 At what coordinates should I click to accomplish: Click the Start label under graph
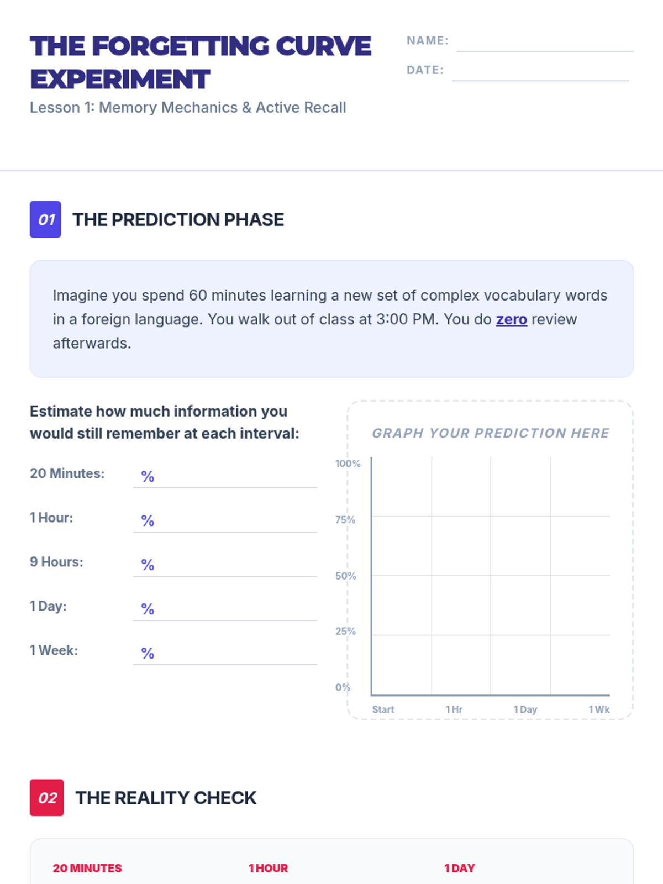383,709
